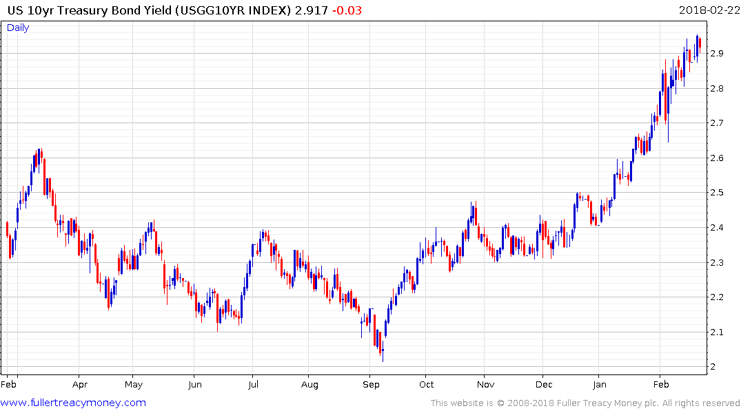
Task: Click the 'Jul' x-axis label
Action: (253, 384)
